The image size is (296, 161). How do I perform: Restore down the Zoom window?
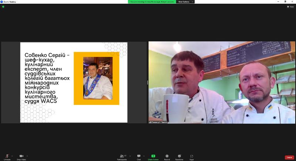point(285,2)
